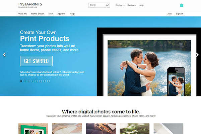This screenshot has height=134, width=201.
Task: Open the Apparel navigation item
Action: [x=61, y=14]
